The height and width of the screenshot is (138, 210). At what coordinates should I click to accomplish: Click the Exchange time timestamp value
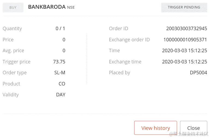pos(184,62)
